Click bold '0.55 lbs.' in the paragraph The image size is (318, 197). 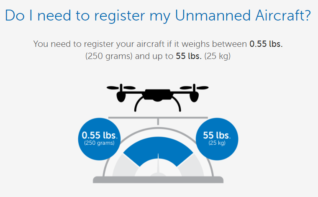coord(266,44)
